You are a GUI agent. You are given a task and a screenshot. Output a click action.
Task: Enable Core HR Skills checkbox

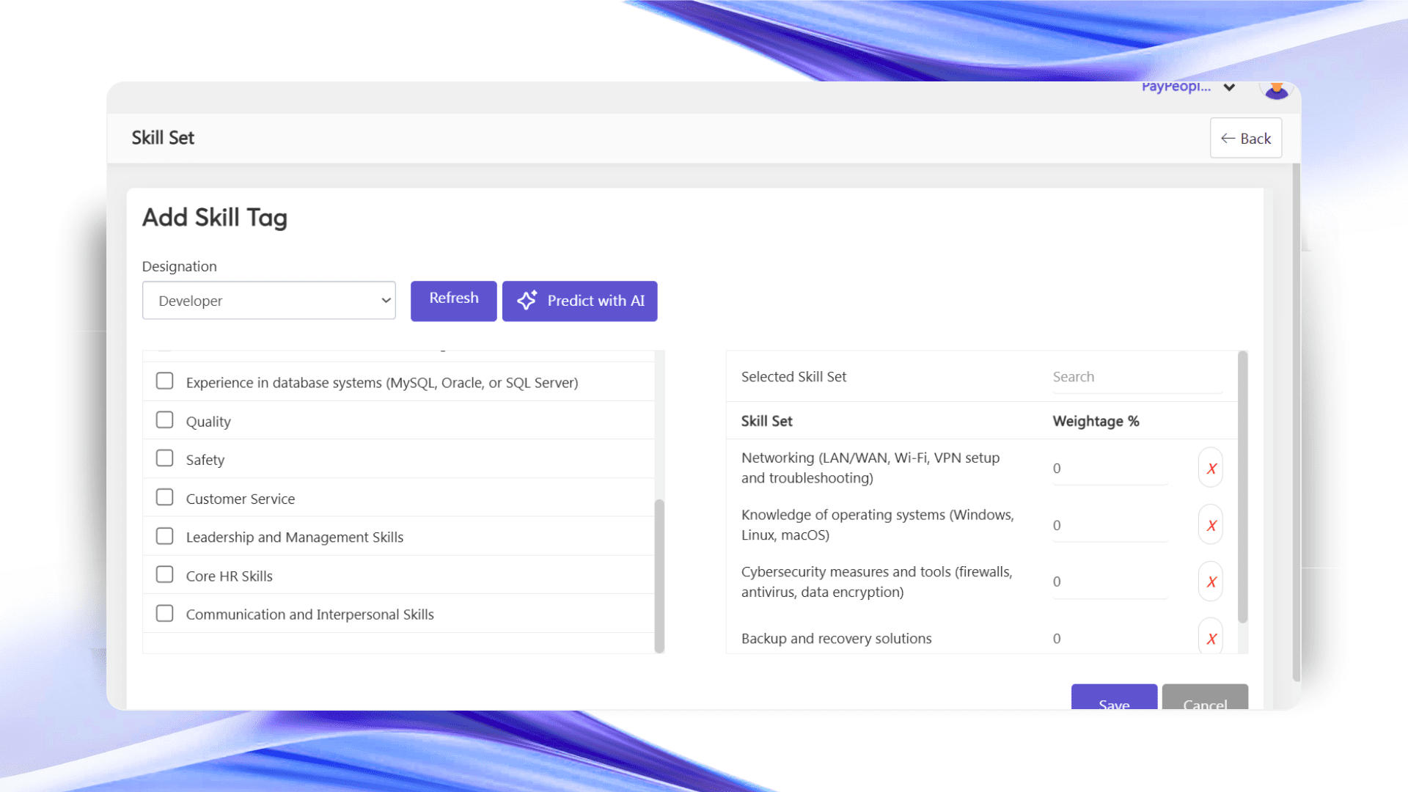pos(165,575)
